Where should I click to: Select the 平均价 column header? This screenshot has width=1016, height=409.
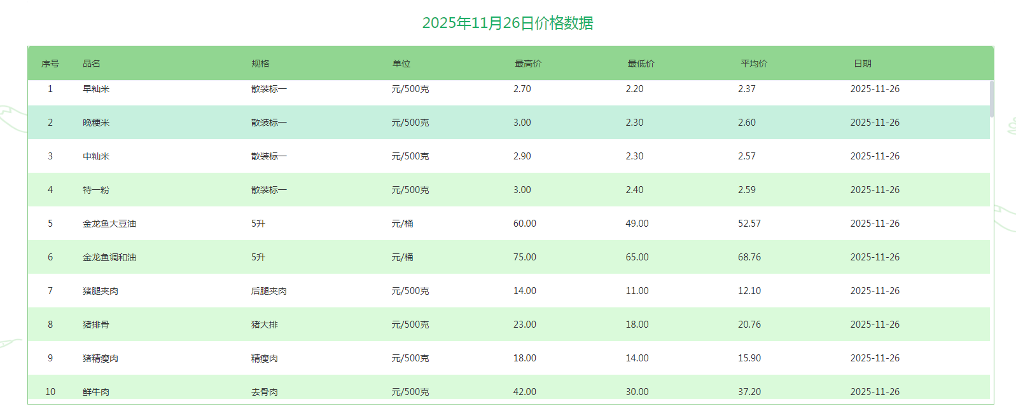point(754,64)
